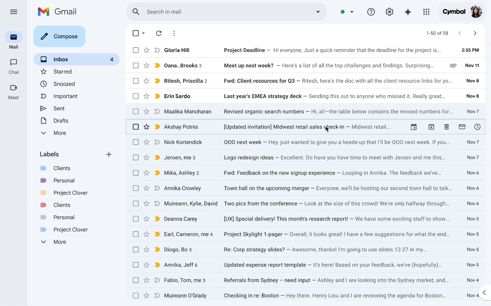The width and height of the screenshot is (491, 306).
Task: Switch to Chat in the left rail
Action: (13, 66)
